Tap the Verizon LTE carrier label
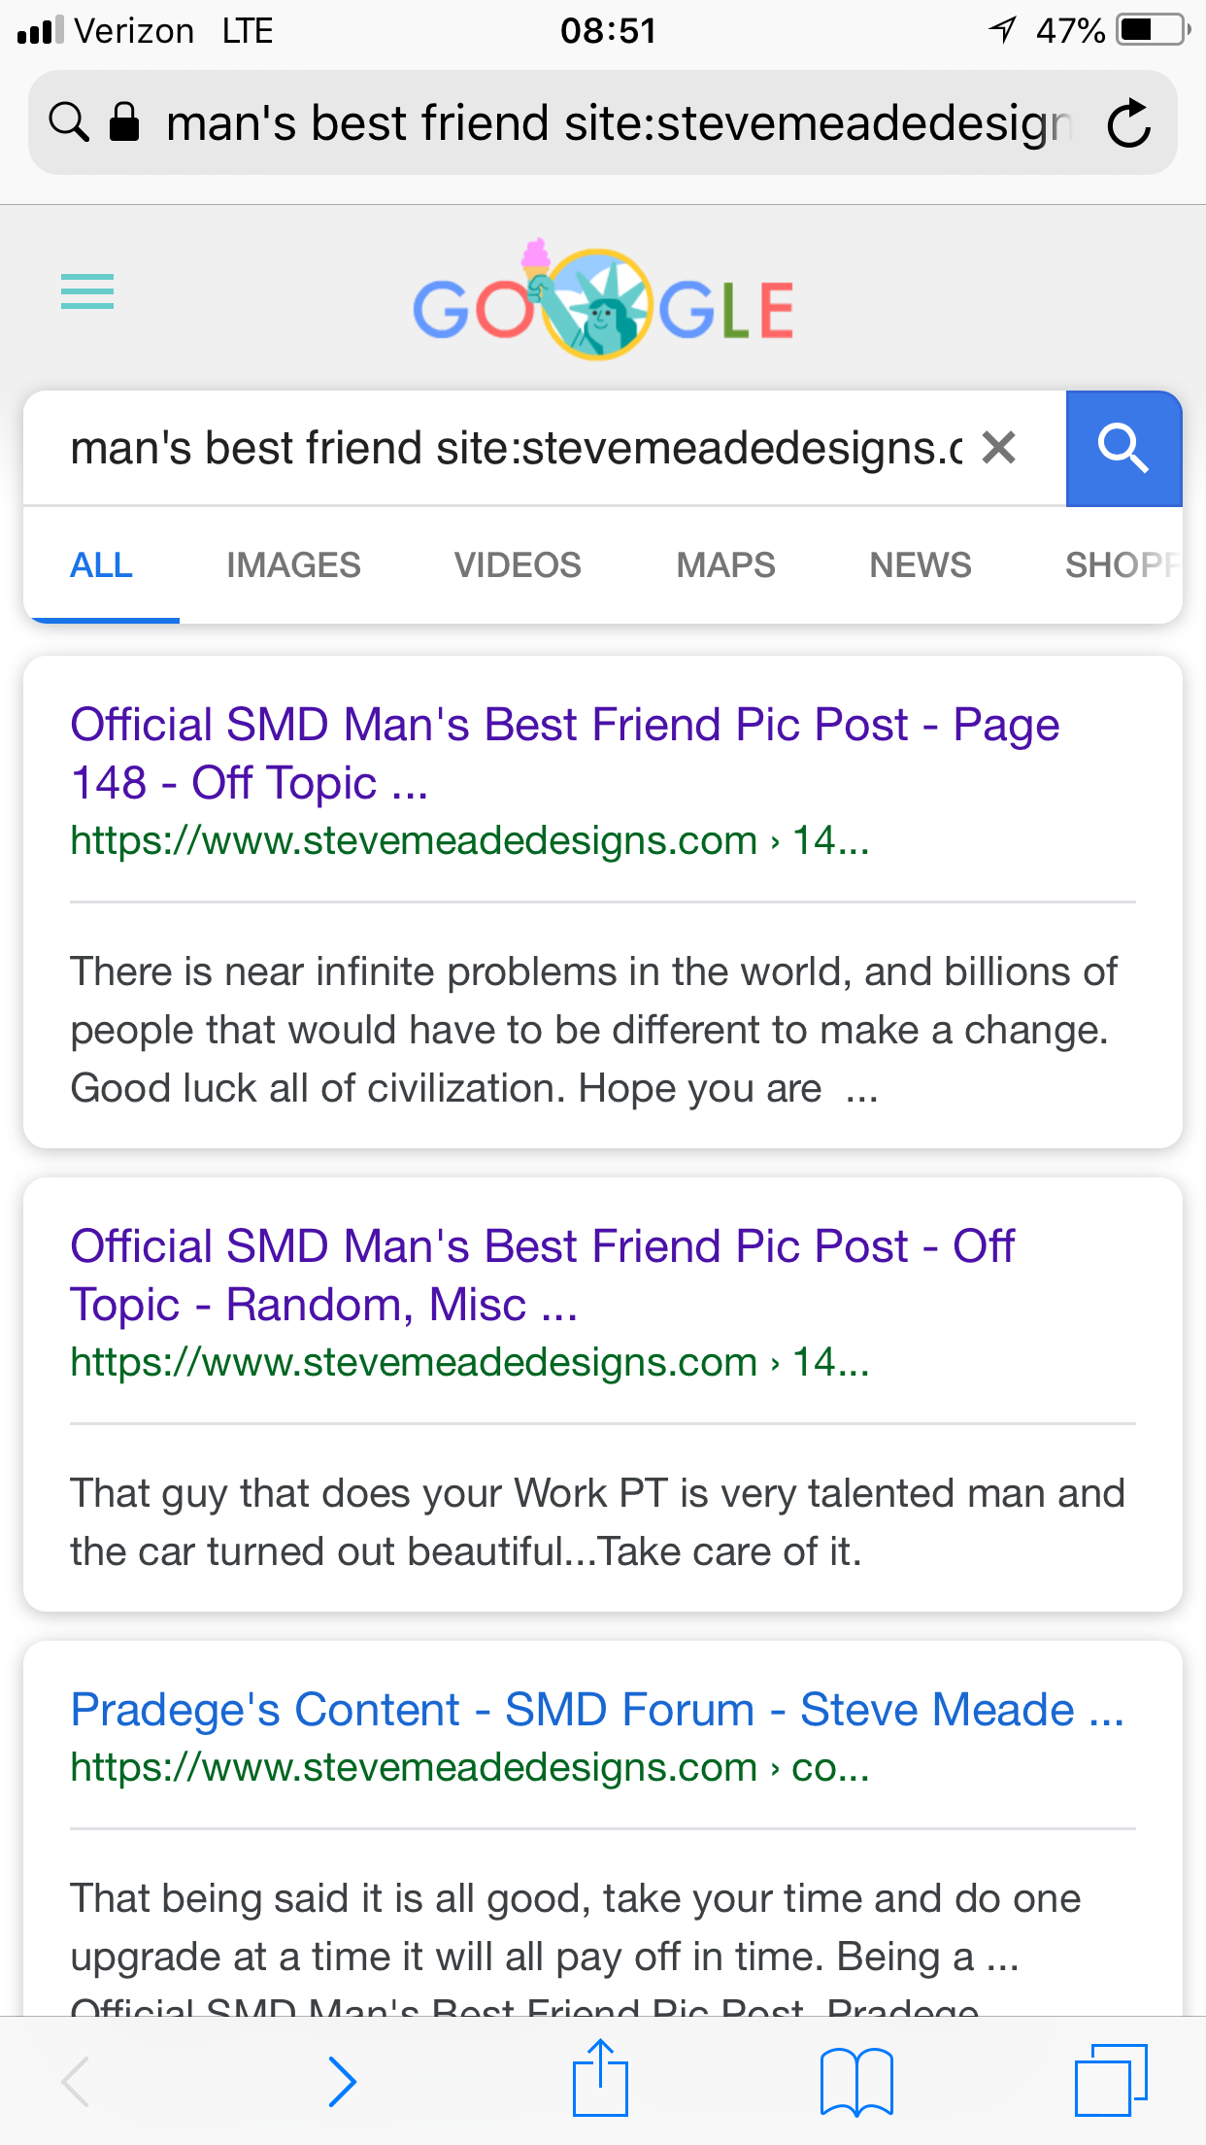The height and width of the screenshot is (2145, 1206). 174,30
